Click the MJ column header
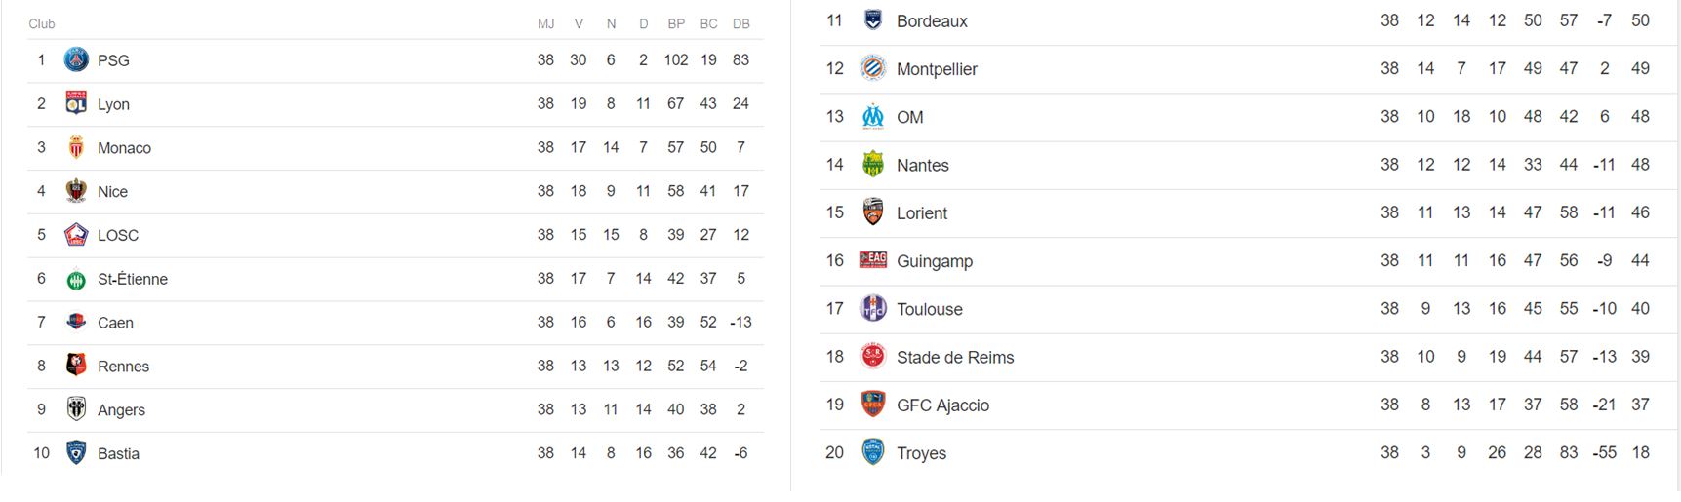Image resolution: width=1681 pixels, height=502 pixels. point(545,23)
